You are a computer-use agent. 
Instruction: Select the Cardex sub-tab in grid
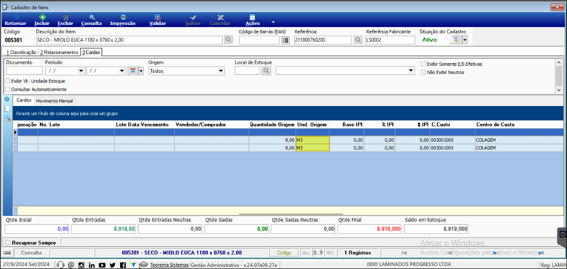pyautogui.click(x=24, y=100)
